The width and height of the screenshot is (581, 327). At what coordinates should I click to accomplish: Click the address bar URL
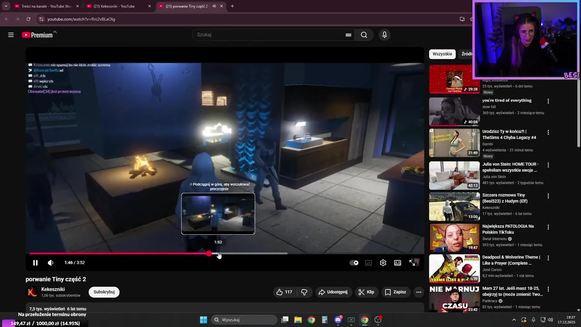(x=81, y=19)
